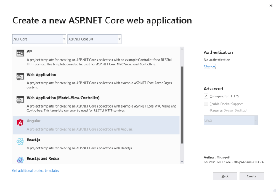Open Get additional project templates link
The height and width of the screenshot is (192, 276).
[36, 170]
